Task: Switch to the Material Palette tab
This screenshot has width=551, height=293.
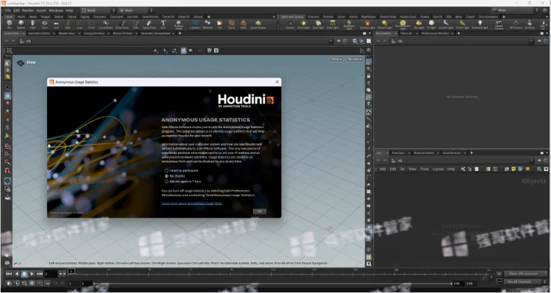Action: click(423, 153)
